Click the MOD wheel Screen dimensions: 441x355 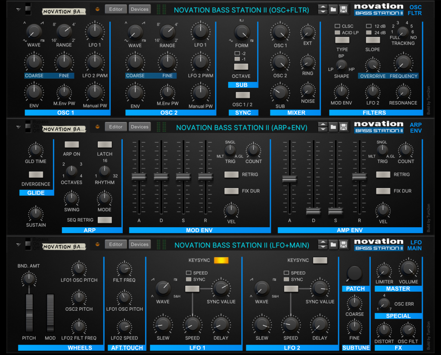coord(50,313)
